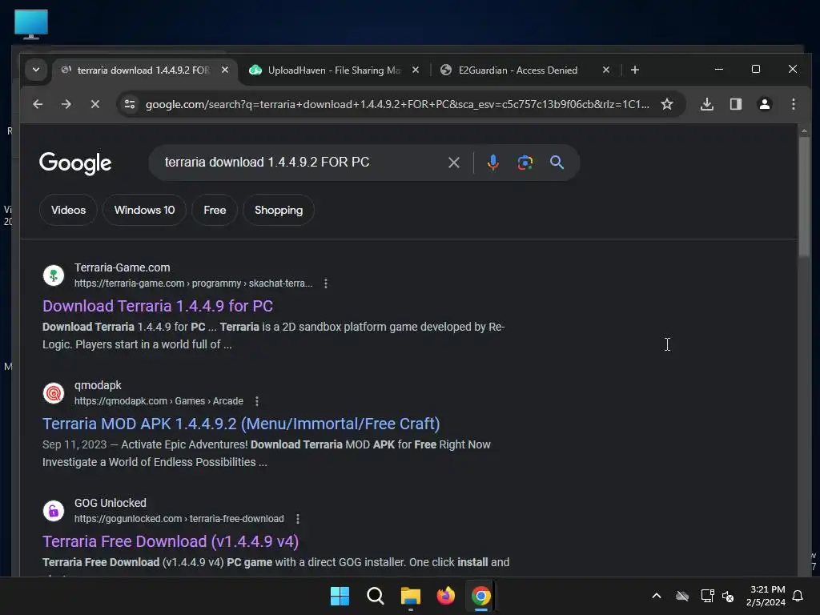Click the GOG Unlocked site favicon
The width and height of the screenshot is (820, 615).
click(x=54, y=510)
